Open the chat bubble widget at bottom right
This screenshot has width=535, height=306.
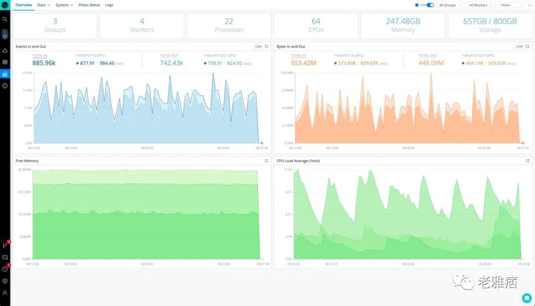point(527,298)
